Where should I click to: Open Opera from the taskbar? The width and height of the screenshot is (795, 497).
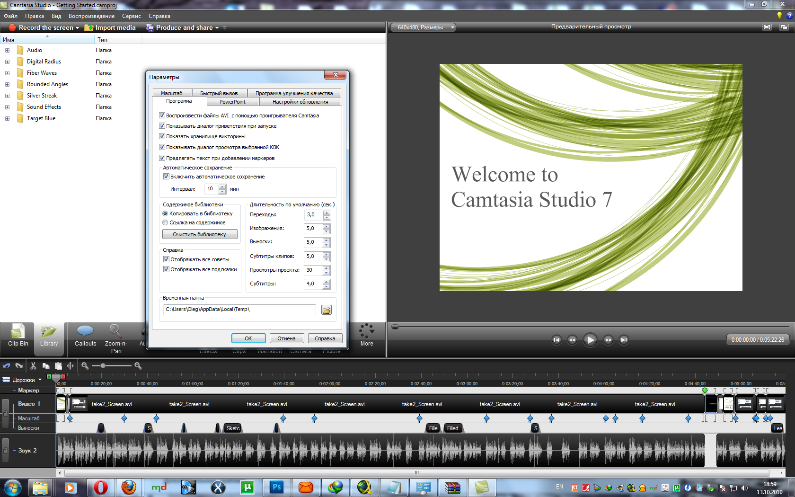[101, 488]
